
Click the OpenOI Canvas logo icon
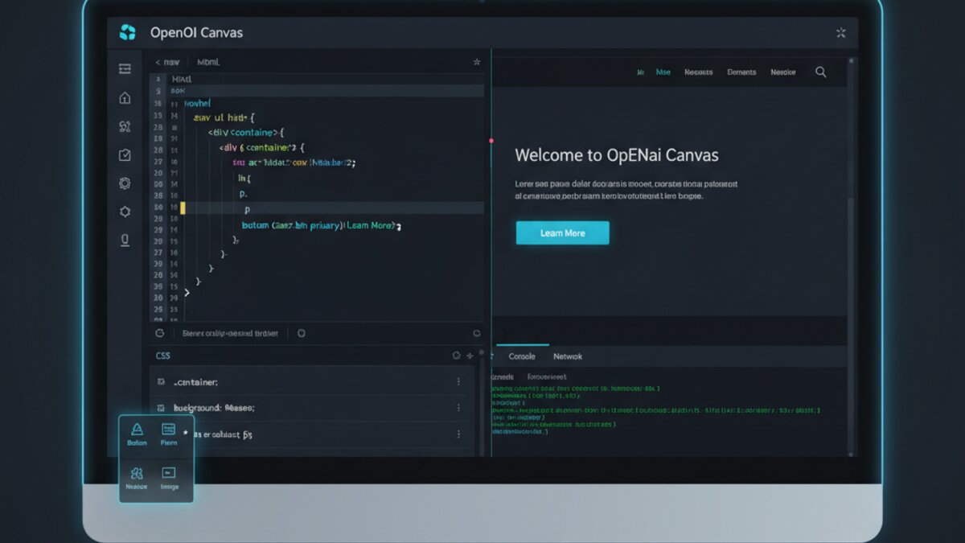click(127, 32)
